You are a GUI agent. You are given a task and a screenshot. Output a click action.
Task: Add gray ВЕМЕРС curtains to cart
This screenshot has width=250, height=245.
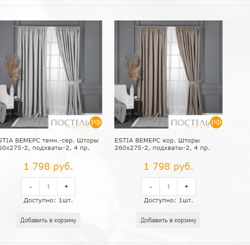(48, 220)
